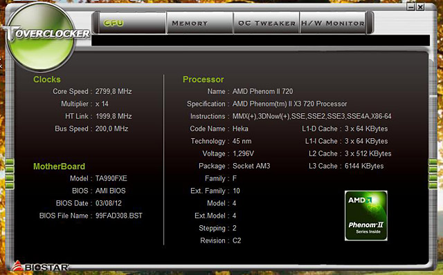The height and width of the screenshot is (275, 443).
Task: Select the Core Speed value 2799,8 MHz
Action: [114, 91]
